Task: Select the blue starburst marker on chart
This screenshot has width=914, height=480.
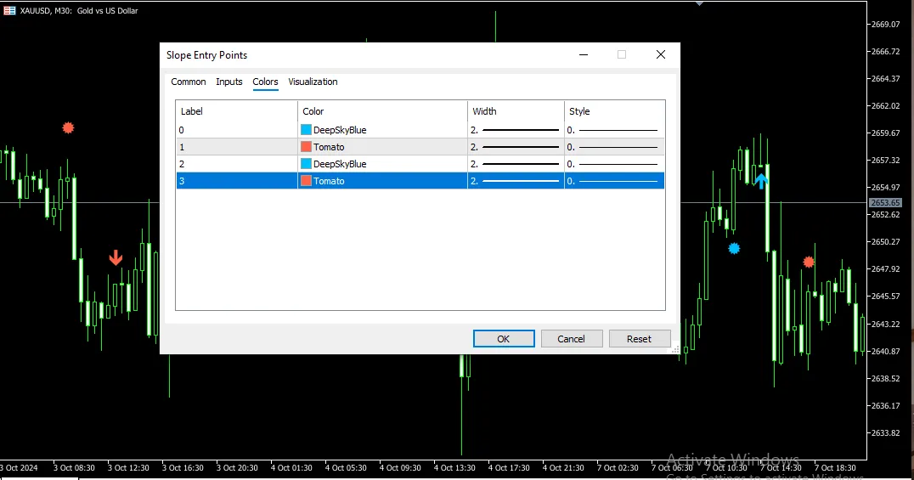Action: click(734, 248)
